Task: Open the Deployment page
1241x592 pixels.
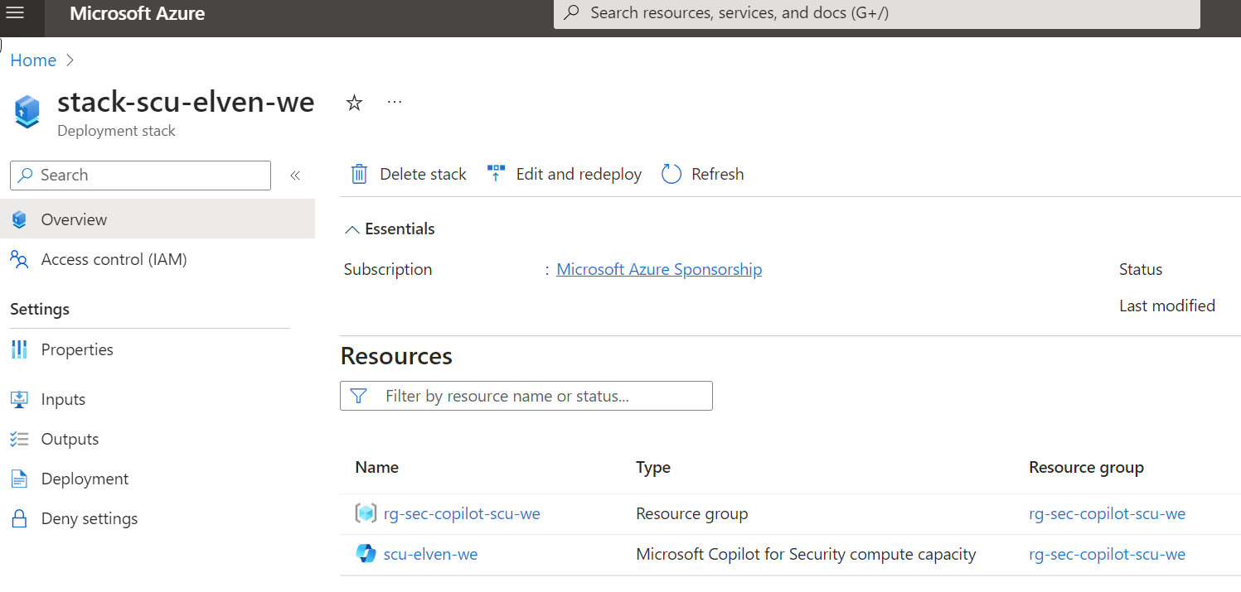Action: click(158, 479)
